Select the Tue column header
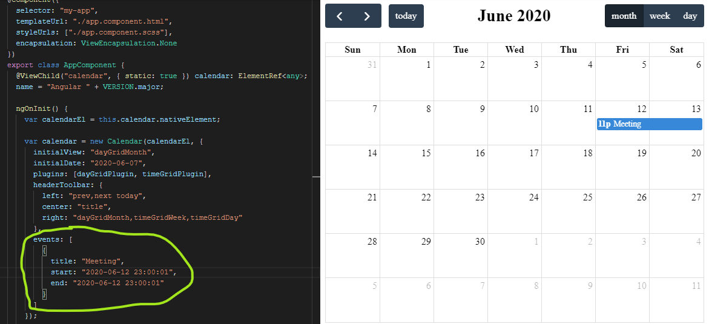 coord(460,50)
